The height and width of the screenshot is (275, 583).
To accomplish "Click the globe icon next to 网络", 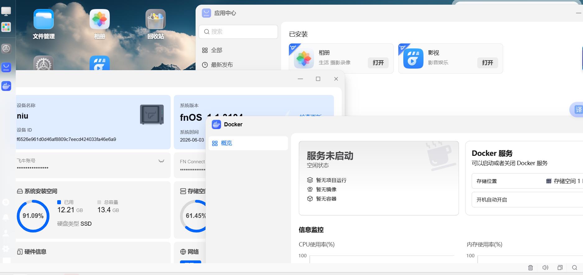I will 183,252.
